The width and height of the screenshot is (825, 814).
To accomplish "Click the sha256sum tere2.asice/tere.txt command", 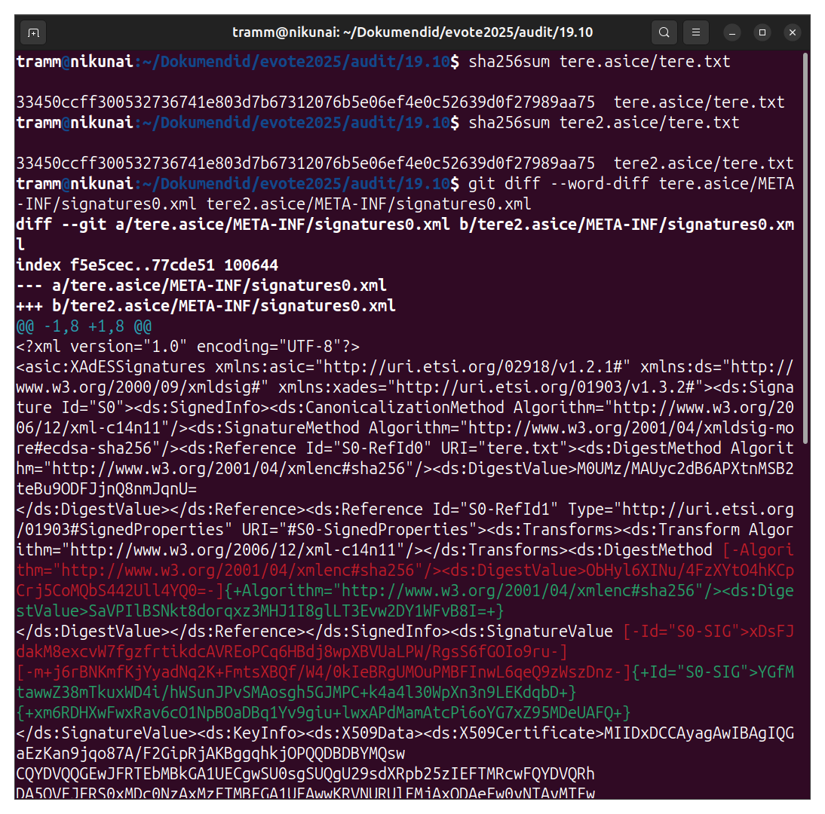I will (603, 123).
